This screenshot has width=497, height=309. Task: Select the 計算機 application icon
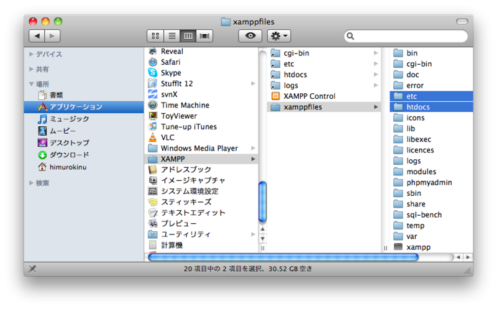click(153, 245)
